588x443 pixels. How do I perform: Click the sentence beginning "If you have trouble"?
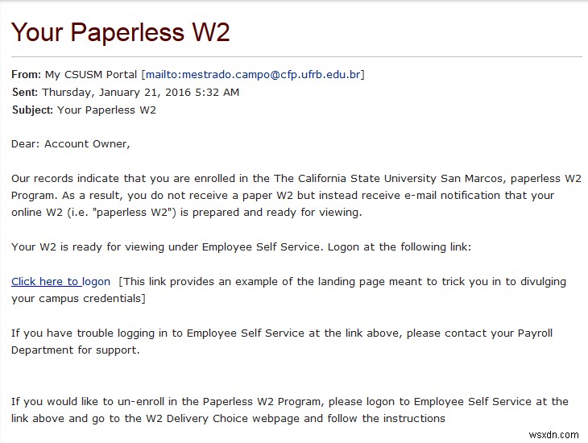282,333
